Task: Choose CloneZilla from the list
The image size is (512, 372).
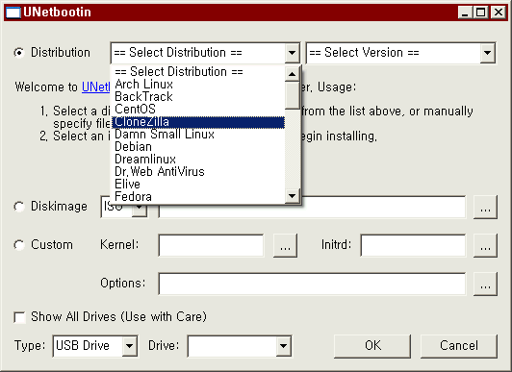Action: click(x=198, y=122)
